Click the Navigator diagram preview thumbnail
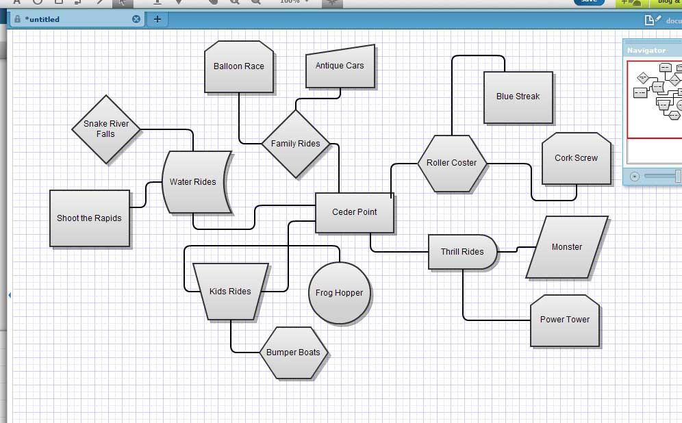The width and height of the screenshot is (682, 423). point(654,99)
